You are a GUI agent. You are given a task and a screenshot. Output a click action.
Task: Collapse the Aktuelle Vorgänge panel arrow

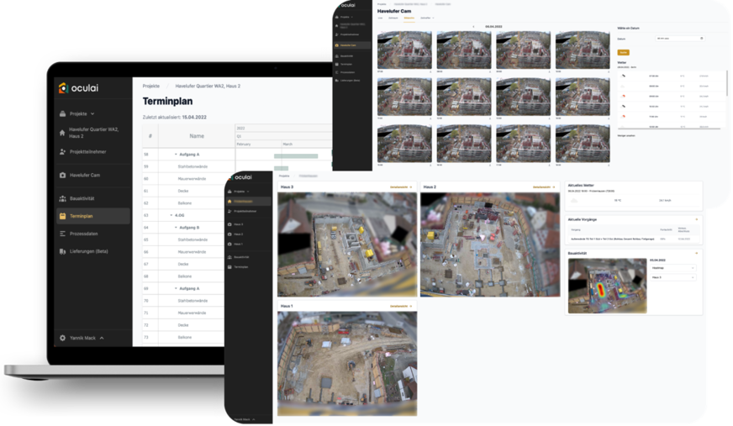tap(697, 219)
